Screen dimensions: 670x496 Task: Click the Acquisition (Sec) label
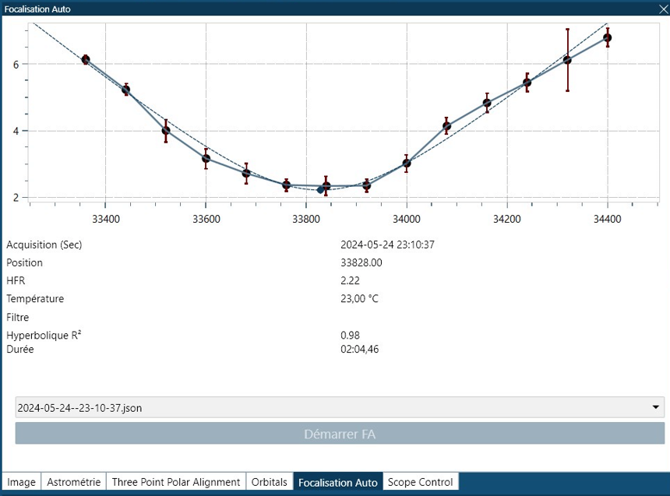[44, 244]
